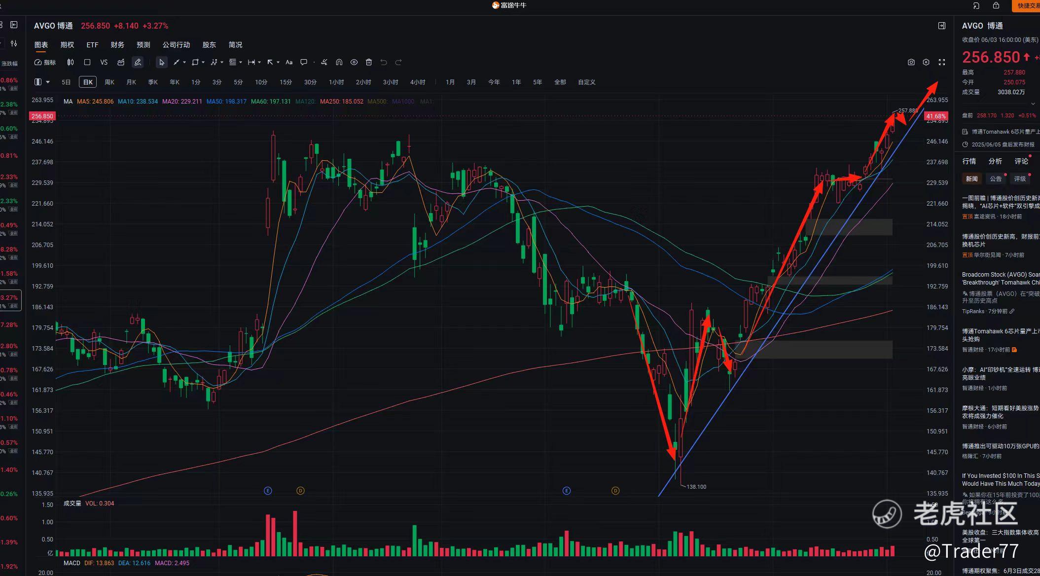This screenshot has height=576, width=1040.
Task: Open the 自定义 custom range
Action: [587, 82]
